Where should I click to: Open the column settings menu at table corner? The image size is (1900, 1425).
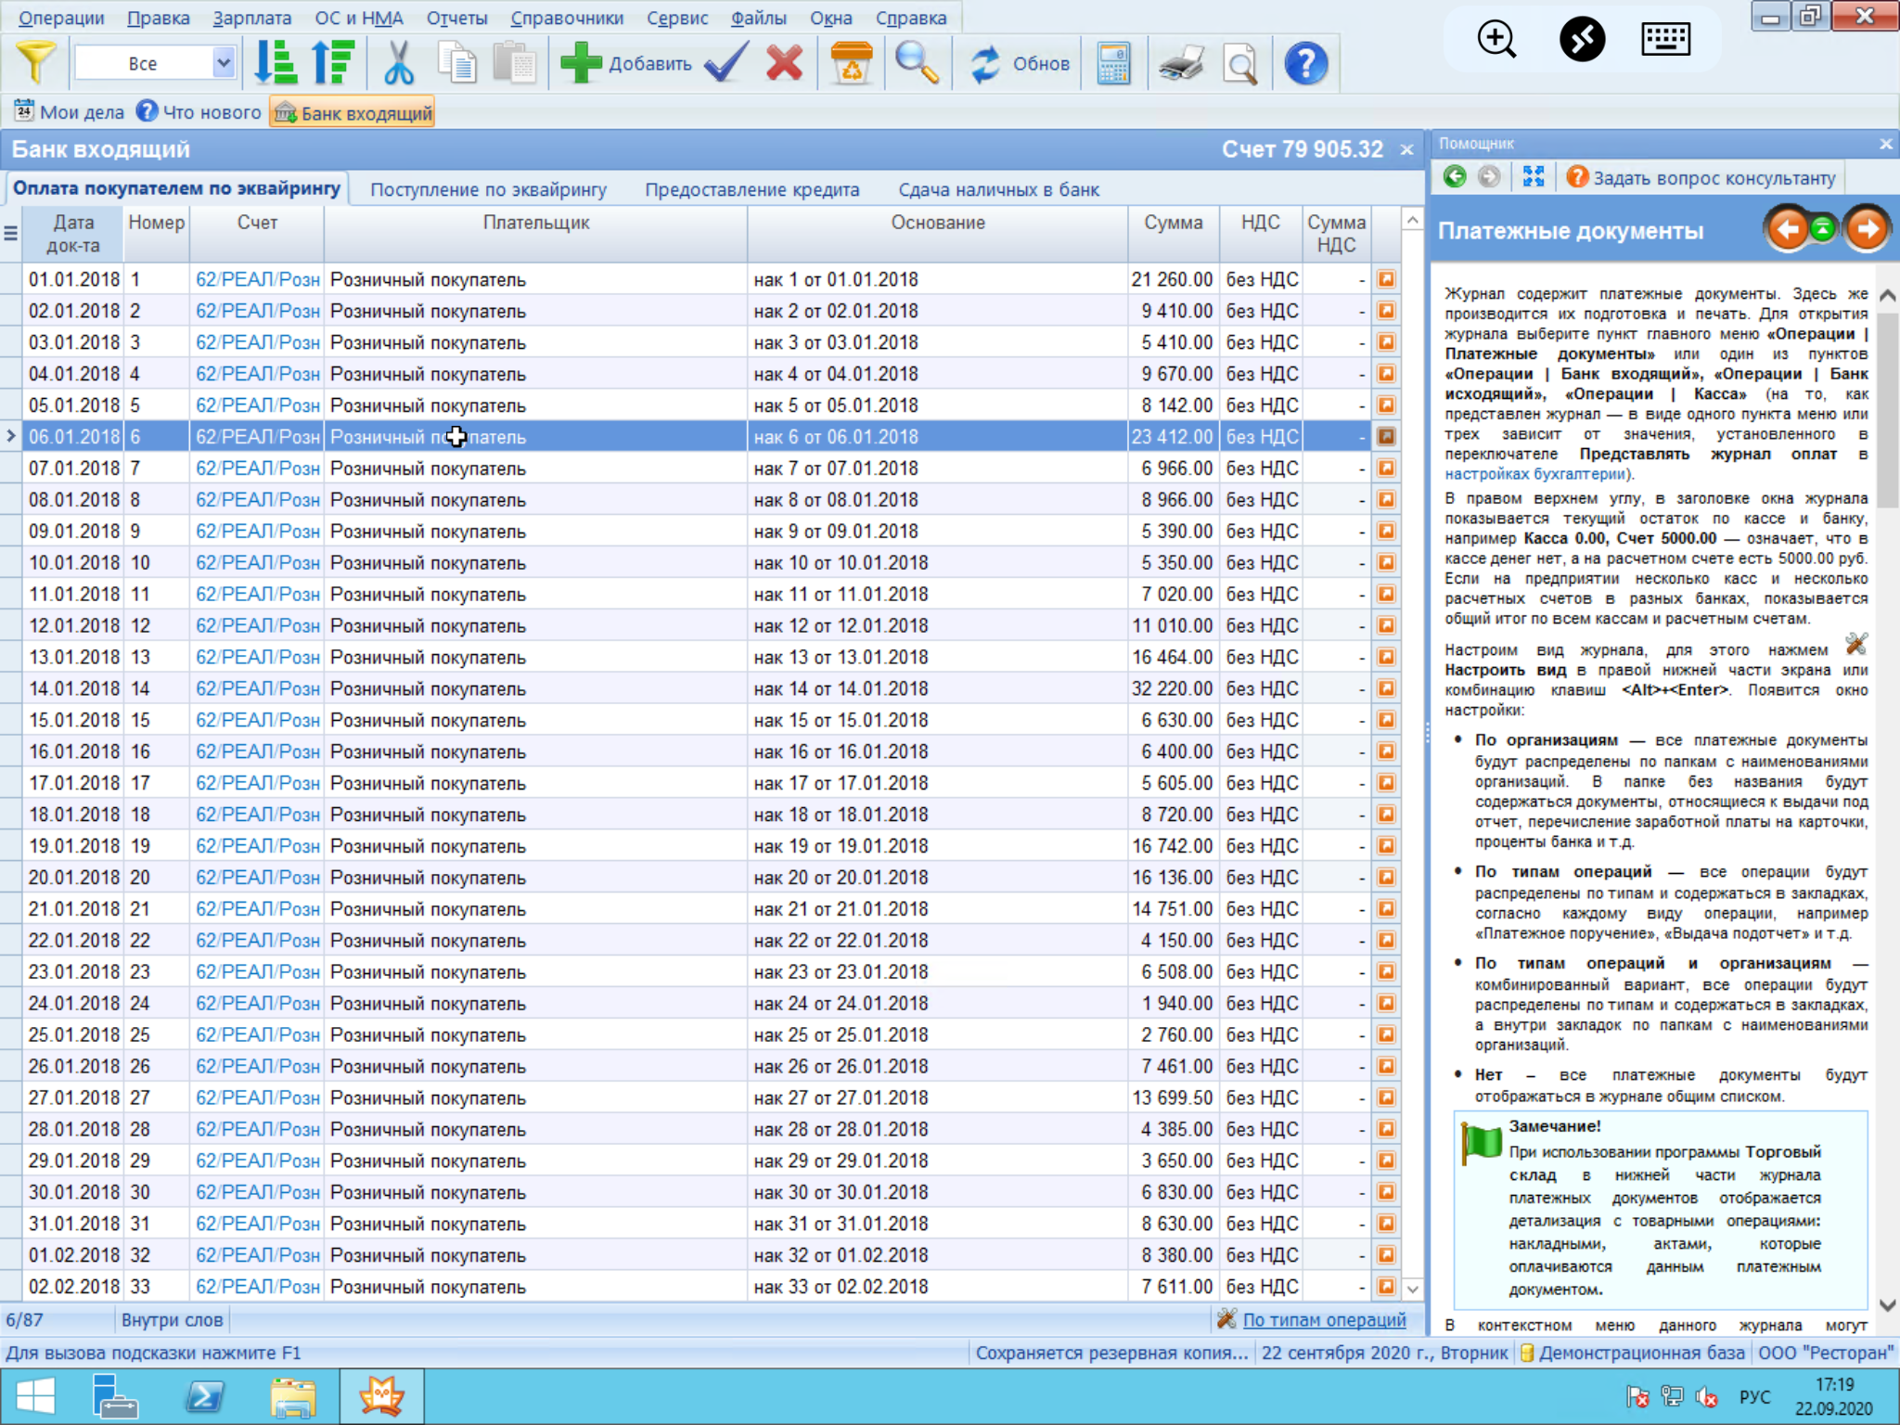(11, 233)
